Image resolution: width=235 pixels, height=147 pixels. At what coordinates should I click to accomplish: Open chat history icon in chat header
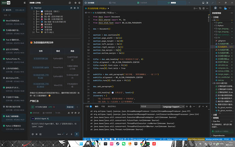coord(70,3)
